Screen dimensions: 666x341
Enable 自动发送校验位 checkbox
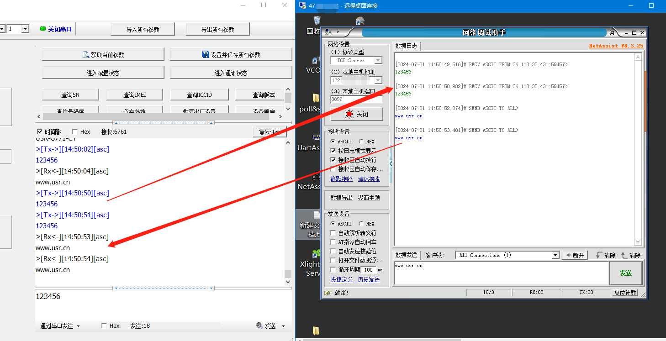pyautogui.click(x=333, y=251)
